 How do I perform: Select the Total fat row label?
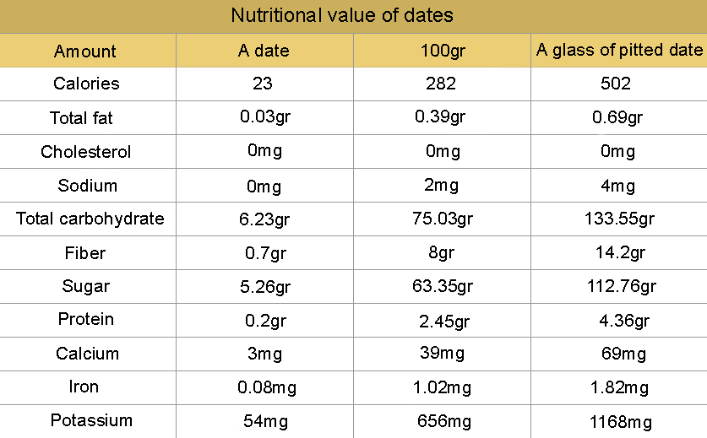pos(81,117)
